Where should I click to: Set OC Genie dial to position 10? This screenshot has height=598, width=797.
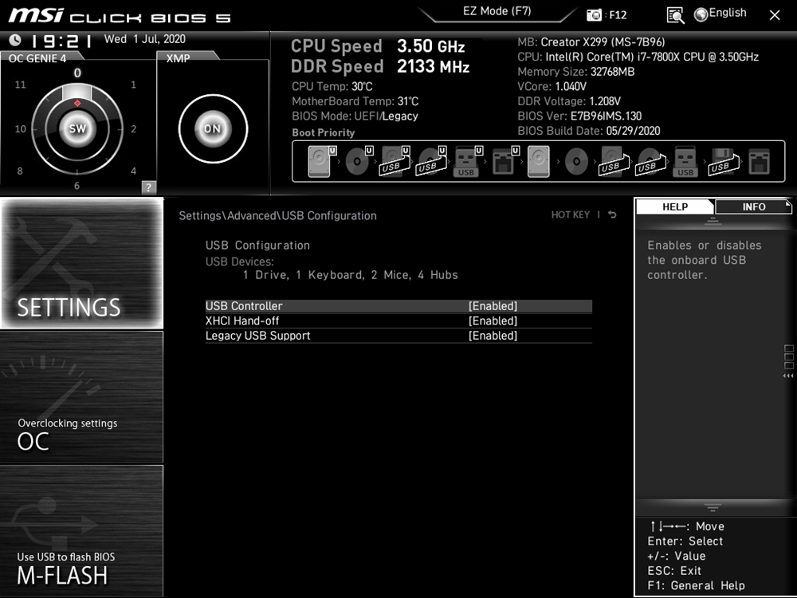click(x=21, y=129)
